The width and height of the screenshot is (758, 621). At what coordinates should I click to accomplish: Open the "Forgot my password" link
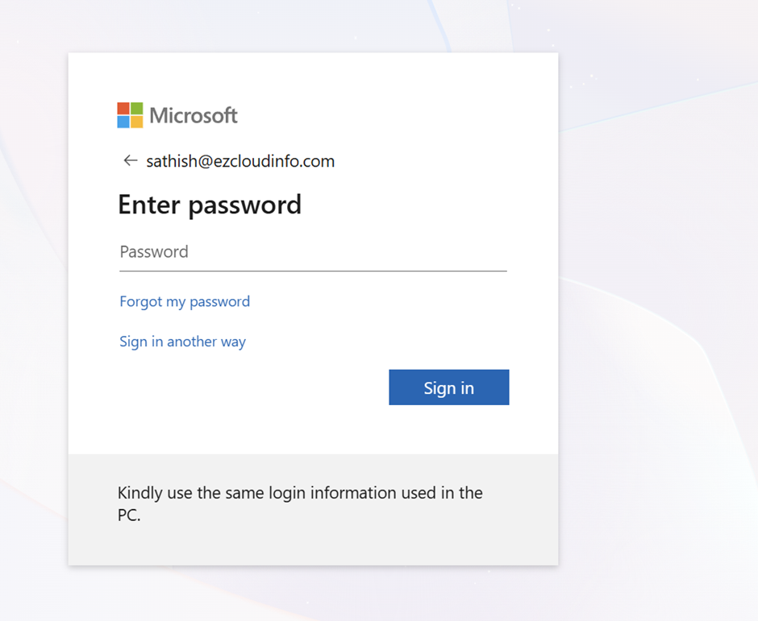(185, 301)
